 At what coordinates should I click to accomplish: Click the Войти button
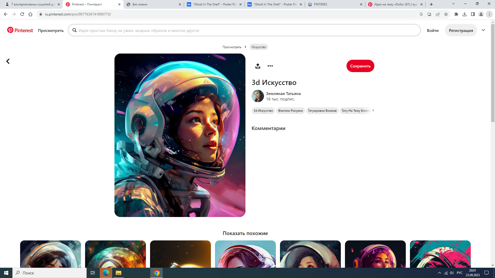tap(433, 30)
